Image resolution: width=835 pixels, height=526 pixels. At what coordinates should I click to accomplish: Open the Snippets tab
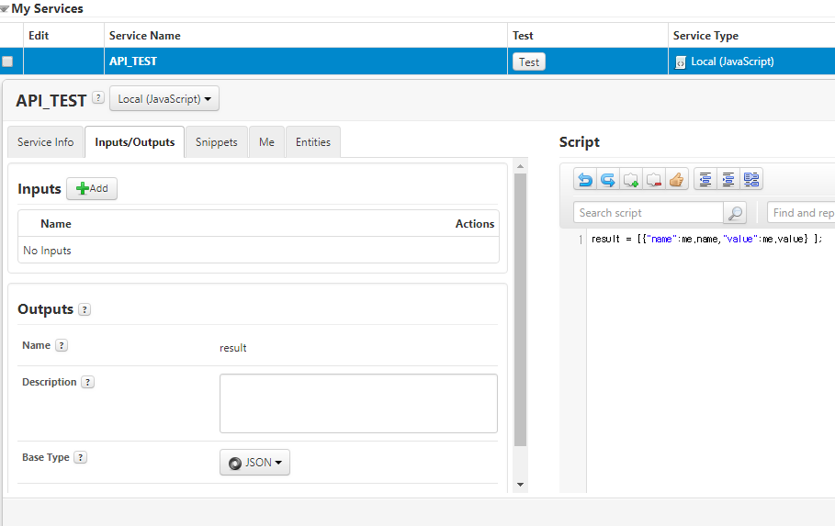(217, 142)
